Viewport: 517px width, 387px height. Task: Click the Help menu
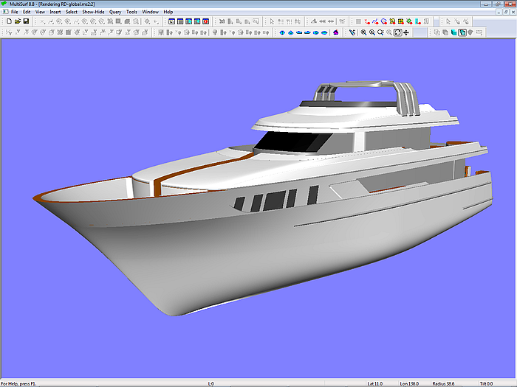168,13
